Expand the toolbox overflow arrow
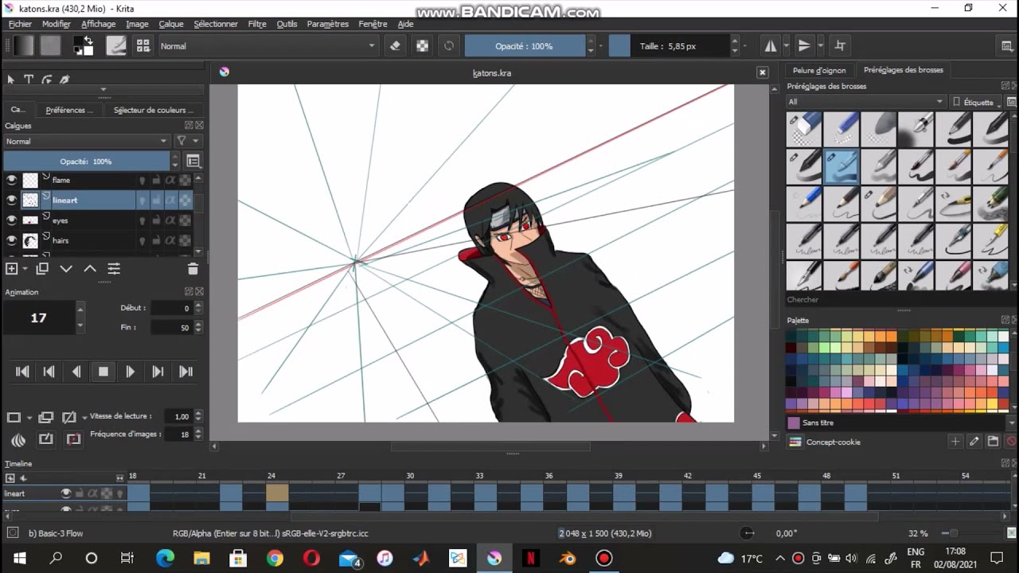Screen dimensions: 1019x573 click(103, 89)
